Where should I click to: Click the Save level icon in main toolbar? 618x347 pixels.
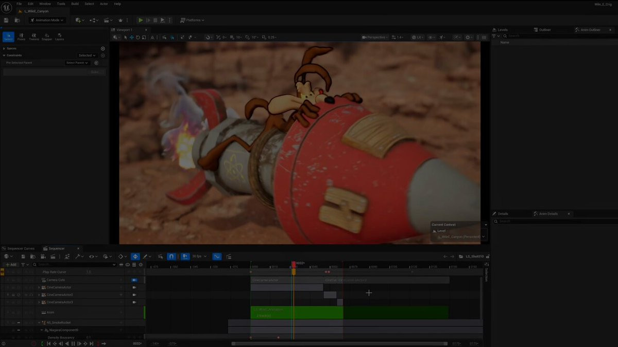(x=6, y=20)
